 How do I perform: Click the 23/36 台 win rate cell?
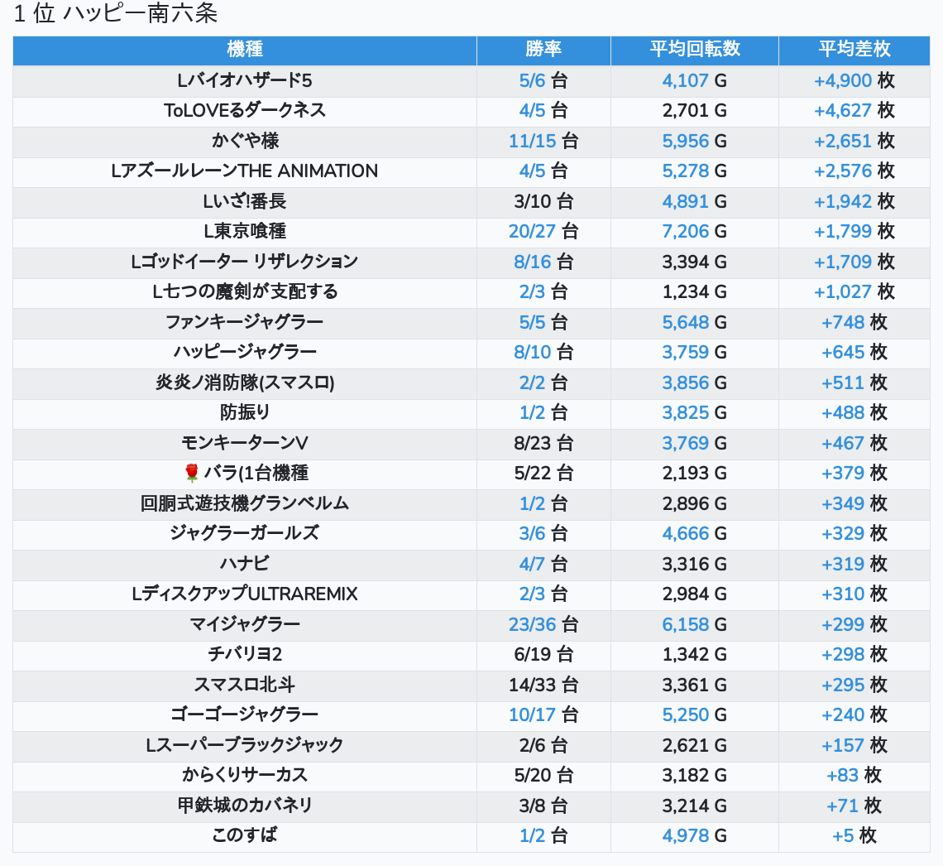click(x=543, y=625)
